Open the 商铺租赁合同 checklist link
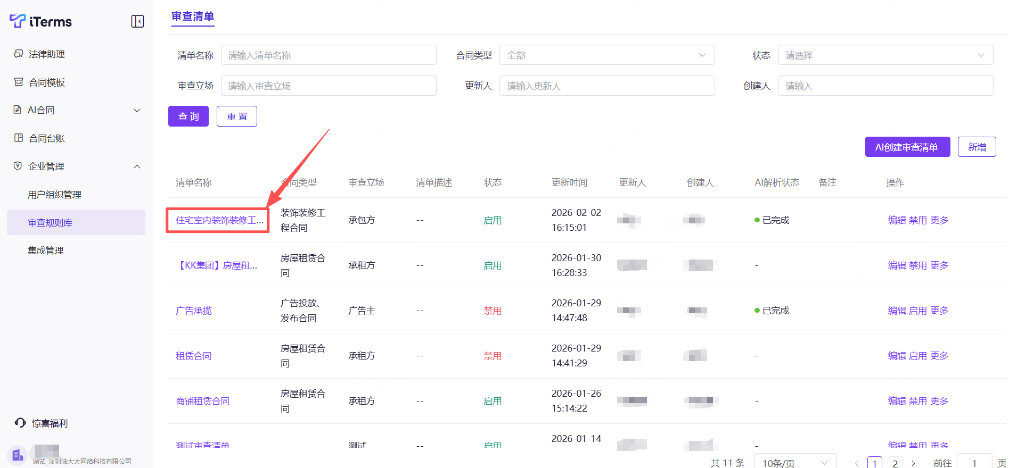 203,401
